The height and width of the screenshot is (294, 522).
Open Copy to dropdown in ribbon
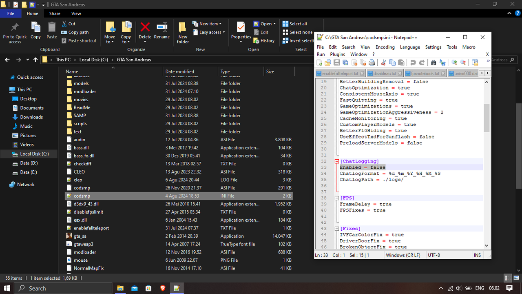coord(126,39)
